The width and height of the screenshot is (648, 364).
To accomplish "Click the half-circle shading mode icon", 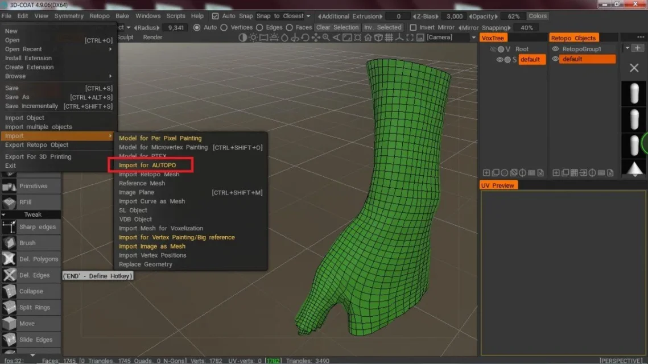I will coord(242,38).
